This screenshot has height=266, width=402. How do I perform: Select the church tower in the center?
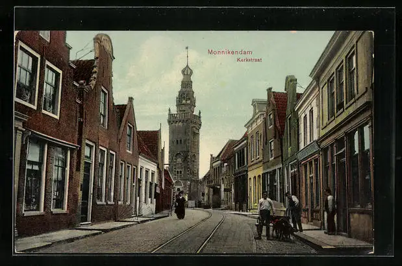(184, 143)
